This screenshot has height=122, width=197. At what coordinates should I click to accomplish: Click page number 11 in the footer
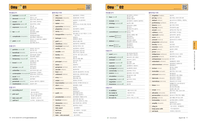click(x=187, y=118)
